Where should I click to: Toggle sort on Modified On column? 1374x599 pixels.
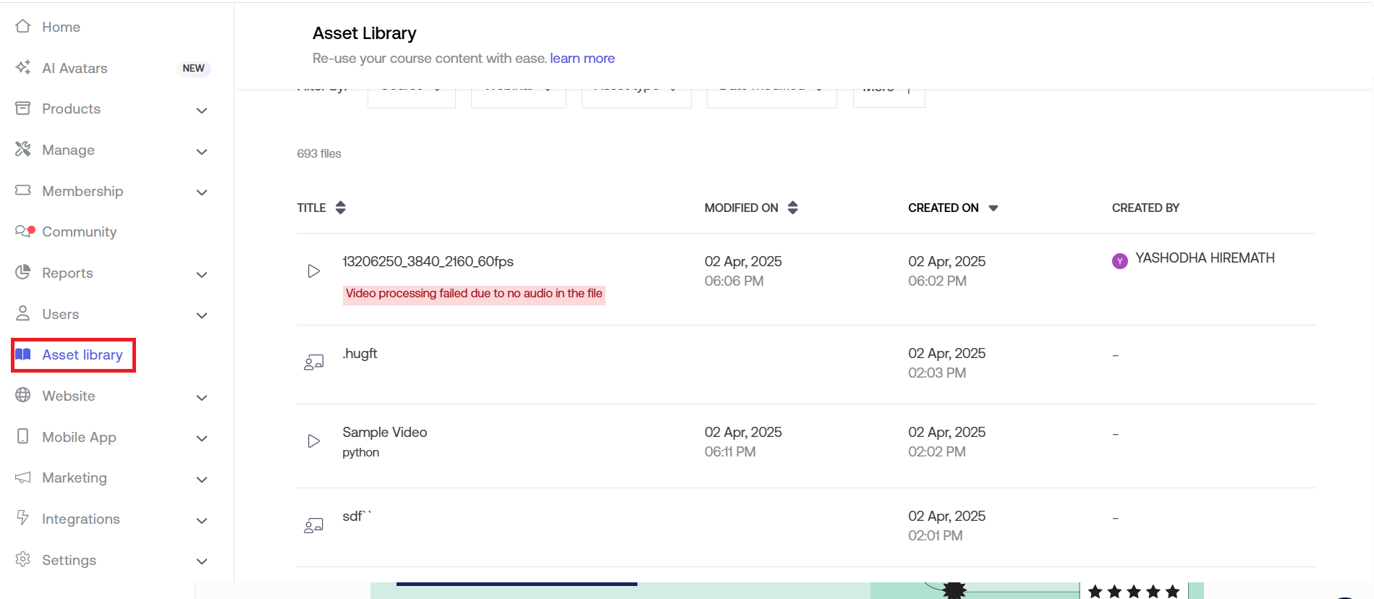pyautogui.click(x=792, y=208)
